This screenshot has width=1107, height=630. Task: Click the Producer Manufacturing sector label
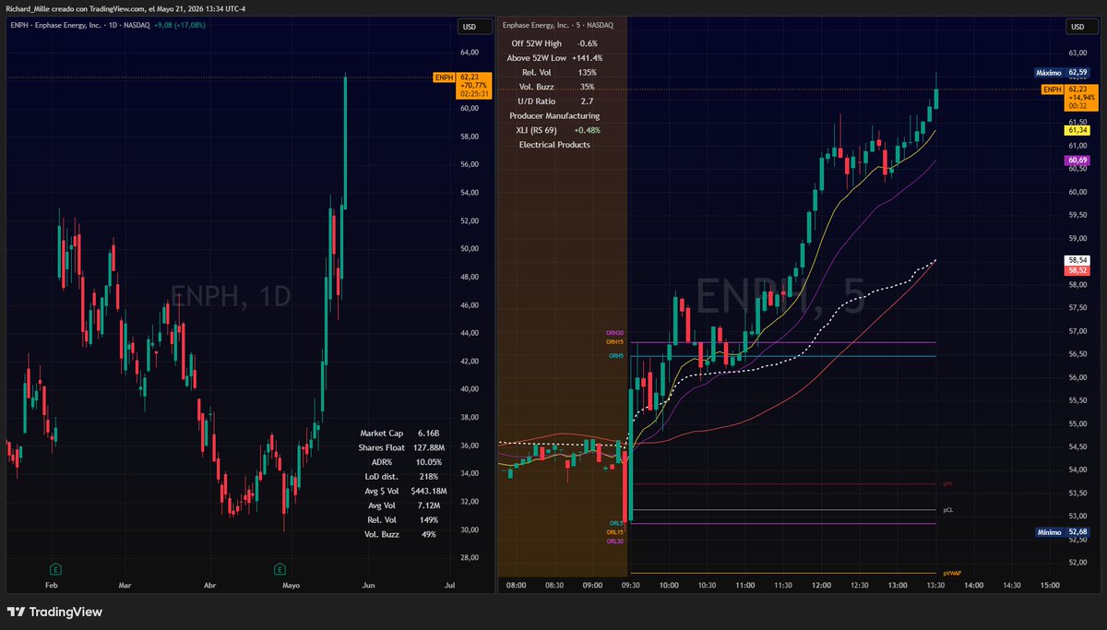click(x=554, y=115)
